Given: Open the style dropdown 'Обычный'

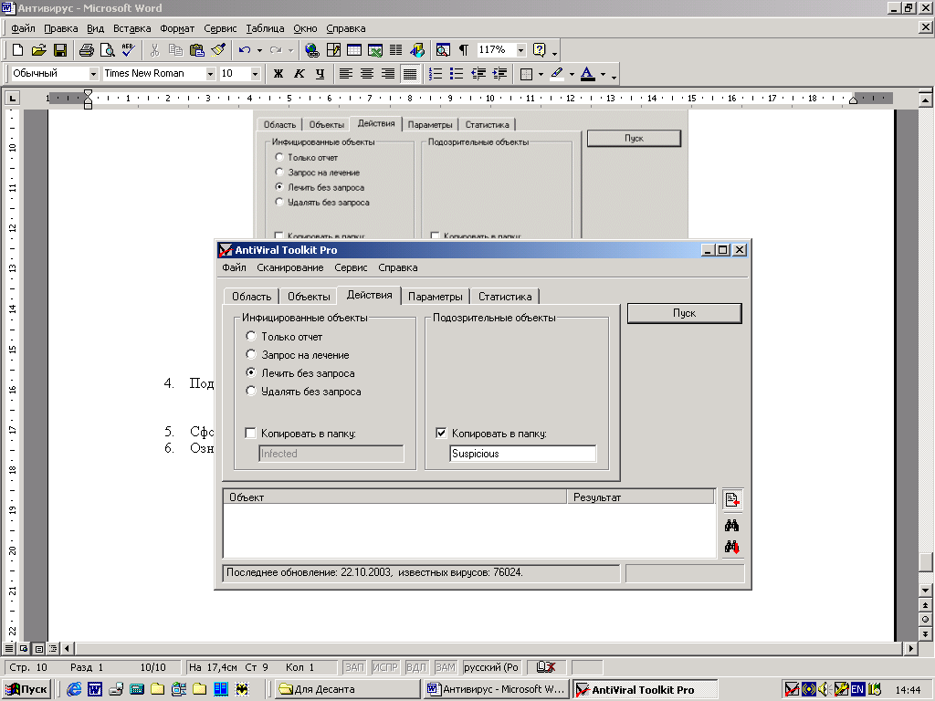Looking at the screenshot, I should coord(94,74).
